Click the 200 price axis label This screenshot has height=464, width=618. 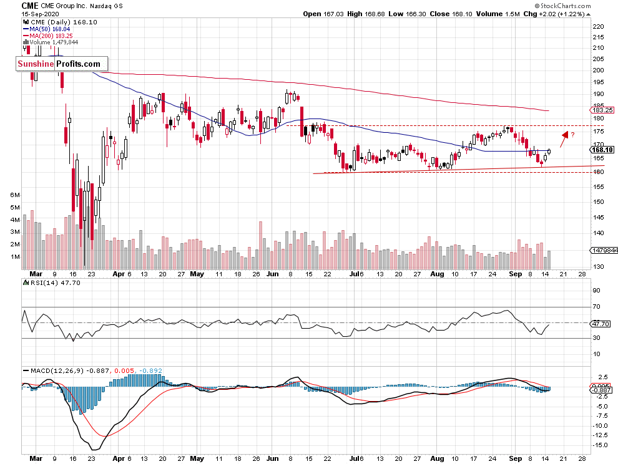point(598,70)
